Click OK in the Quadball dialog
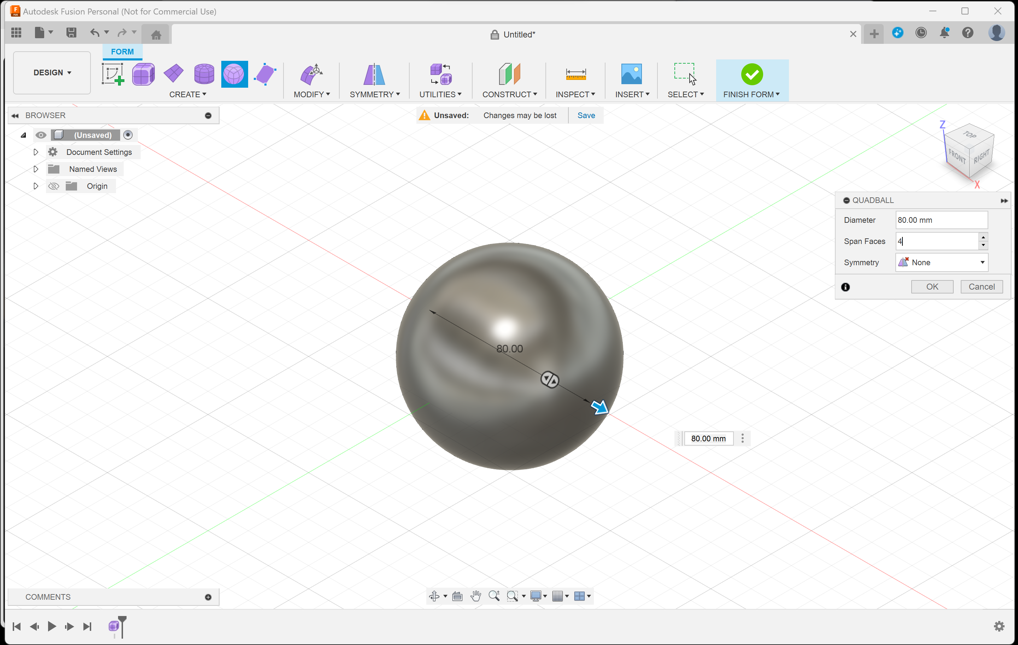 pyautogui.click(x=932, y=286)
